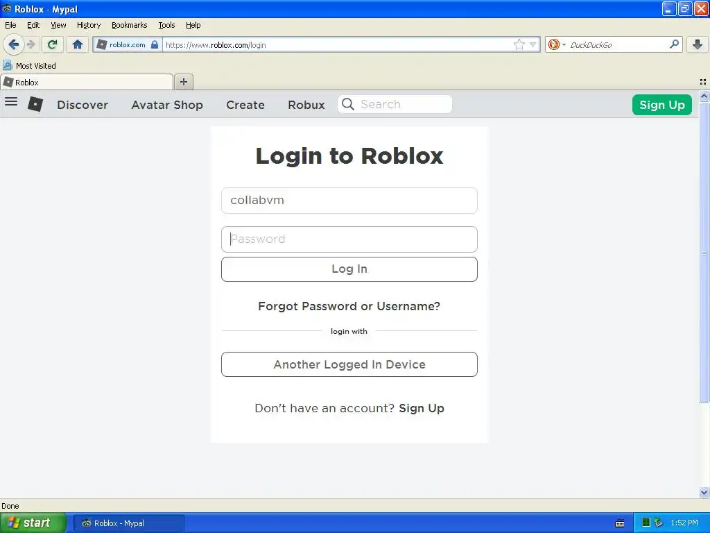Click the Log In button
Viewport: 710px width, 533px height.
[x=349, y=269]
